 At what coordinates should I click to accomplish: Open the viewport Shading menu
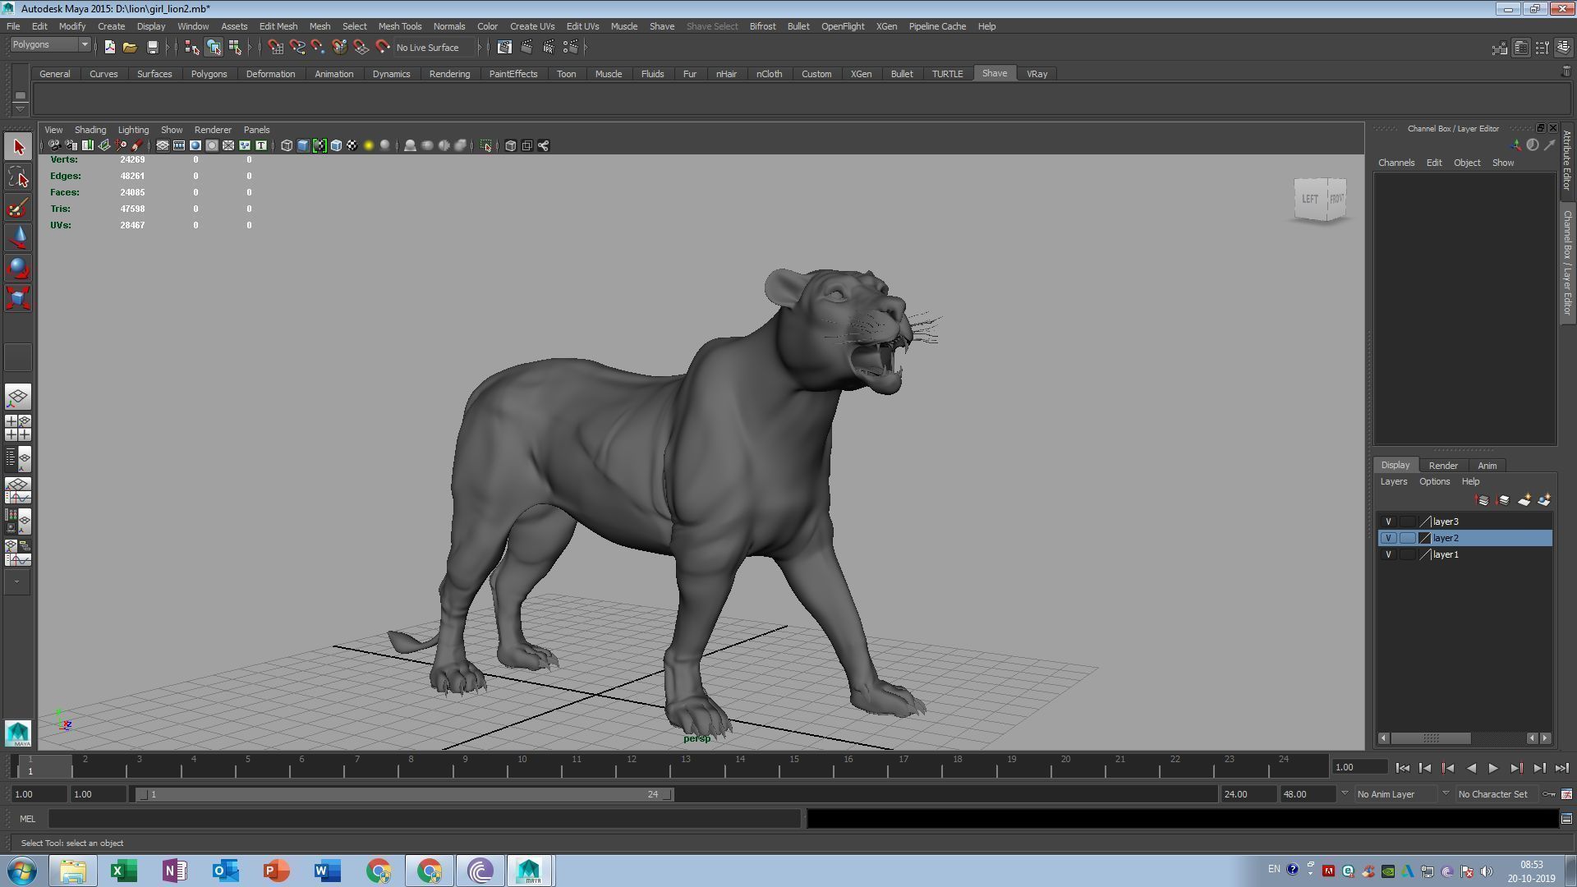[90, 130]
